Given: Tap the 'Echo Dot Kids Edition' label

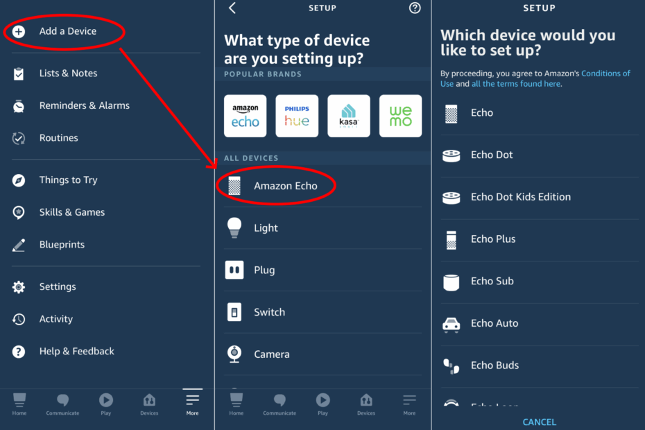Looking at the screenshot, I should [521, 197].
